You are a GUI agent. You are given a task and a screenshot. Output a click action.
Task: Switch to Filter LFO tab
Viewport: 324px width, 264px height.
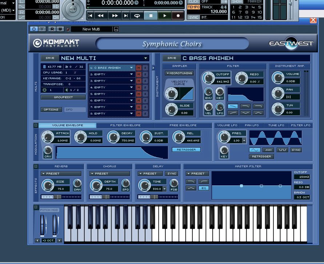coord(300,125)
